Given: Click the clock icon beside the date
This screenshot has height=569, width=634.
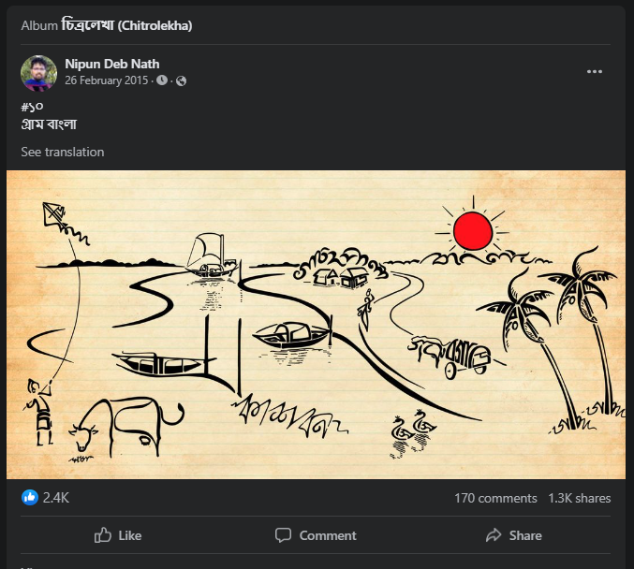Looking at the screenshot, I should coord(162,81).
